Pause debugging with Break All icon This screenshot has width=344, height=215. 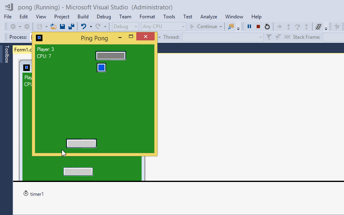point(249,27)
